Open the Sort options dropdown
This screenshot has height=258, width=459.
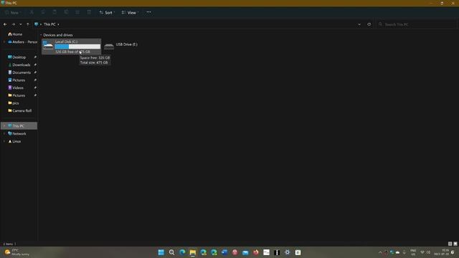(x=107, y=13)
